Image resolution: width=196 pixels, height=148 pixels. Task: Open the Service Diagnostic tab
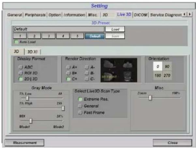(166, 15)
